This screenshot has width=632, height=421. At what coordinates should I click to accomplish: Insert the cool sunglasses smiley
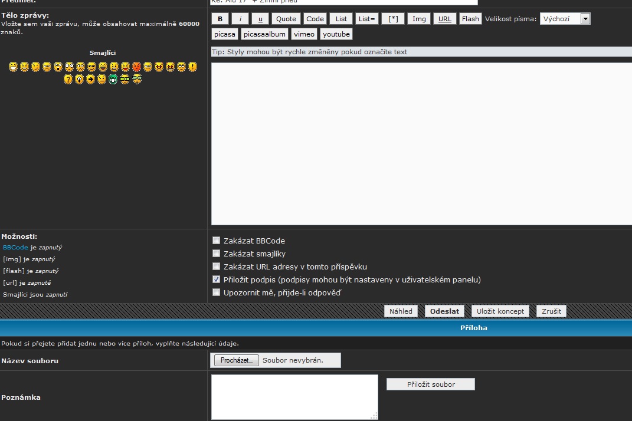(x=91, y=67)
